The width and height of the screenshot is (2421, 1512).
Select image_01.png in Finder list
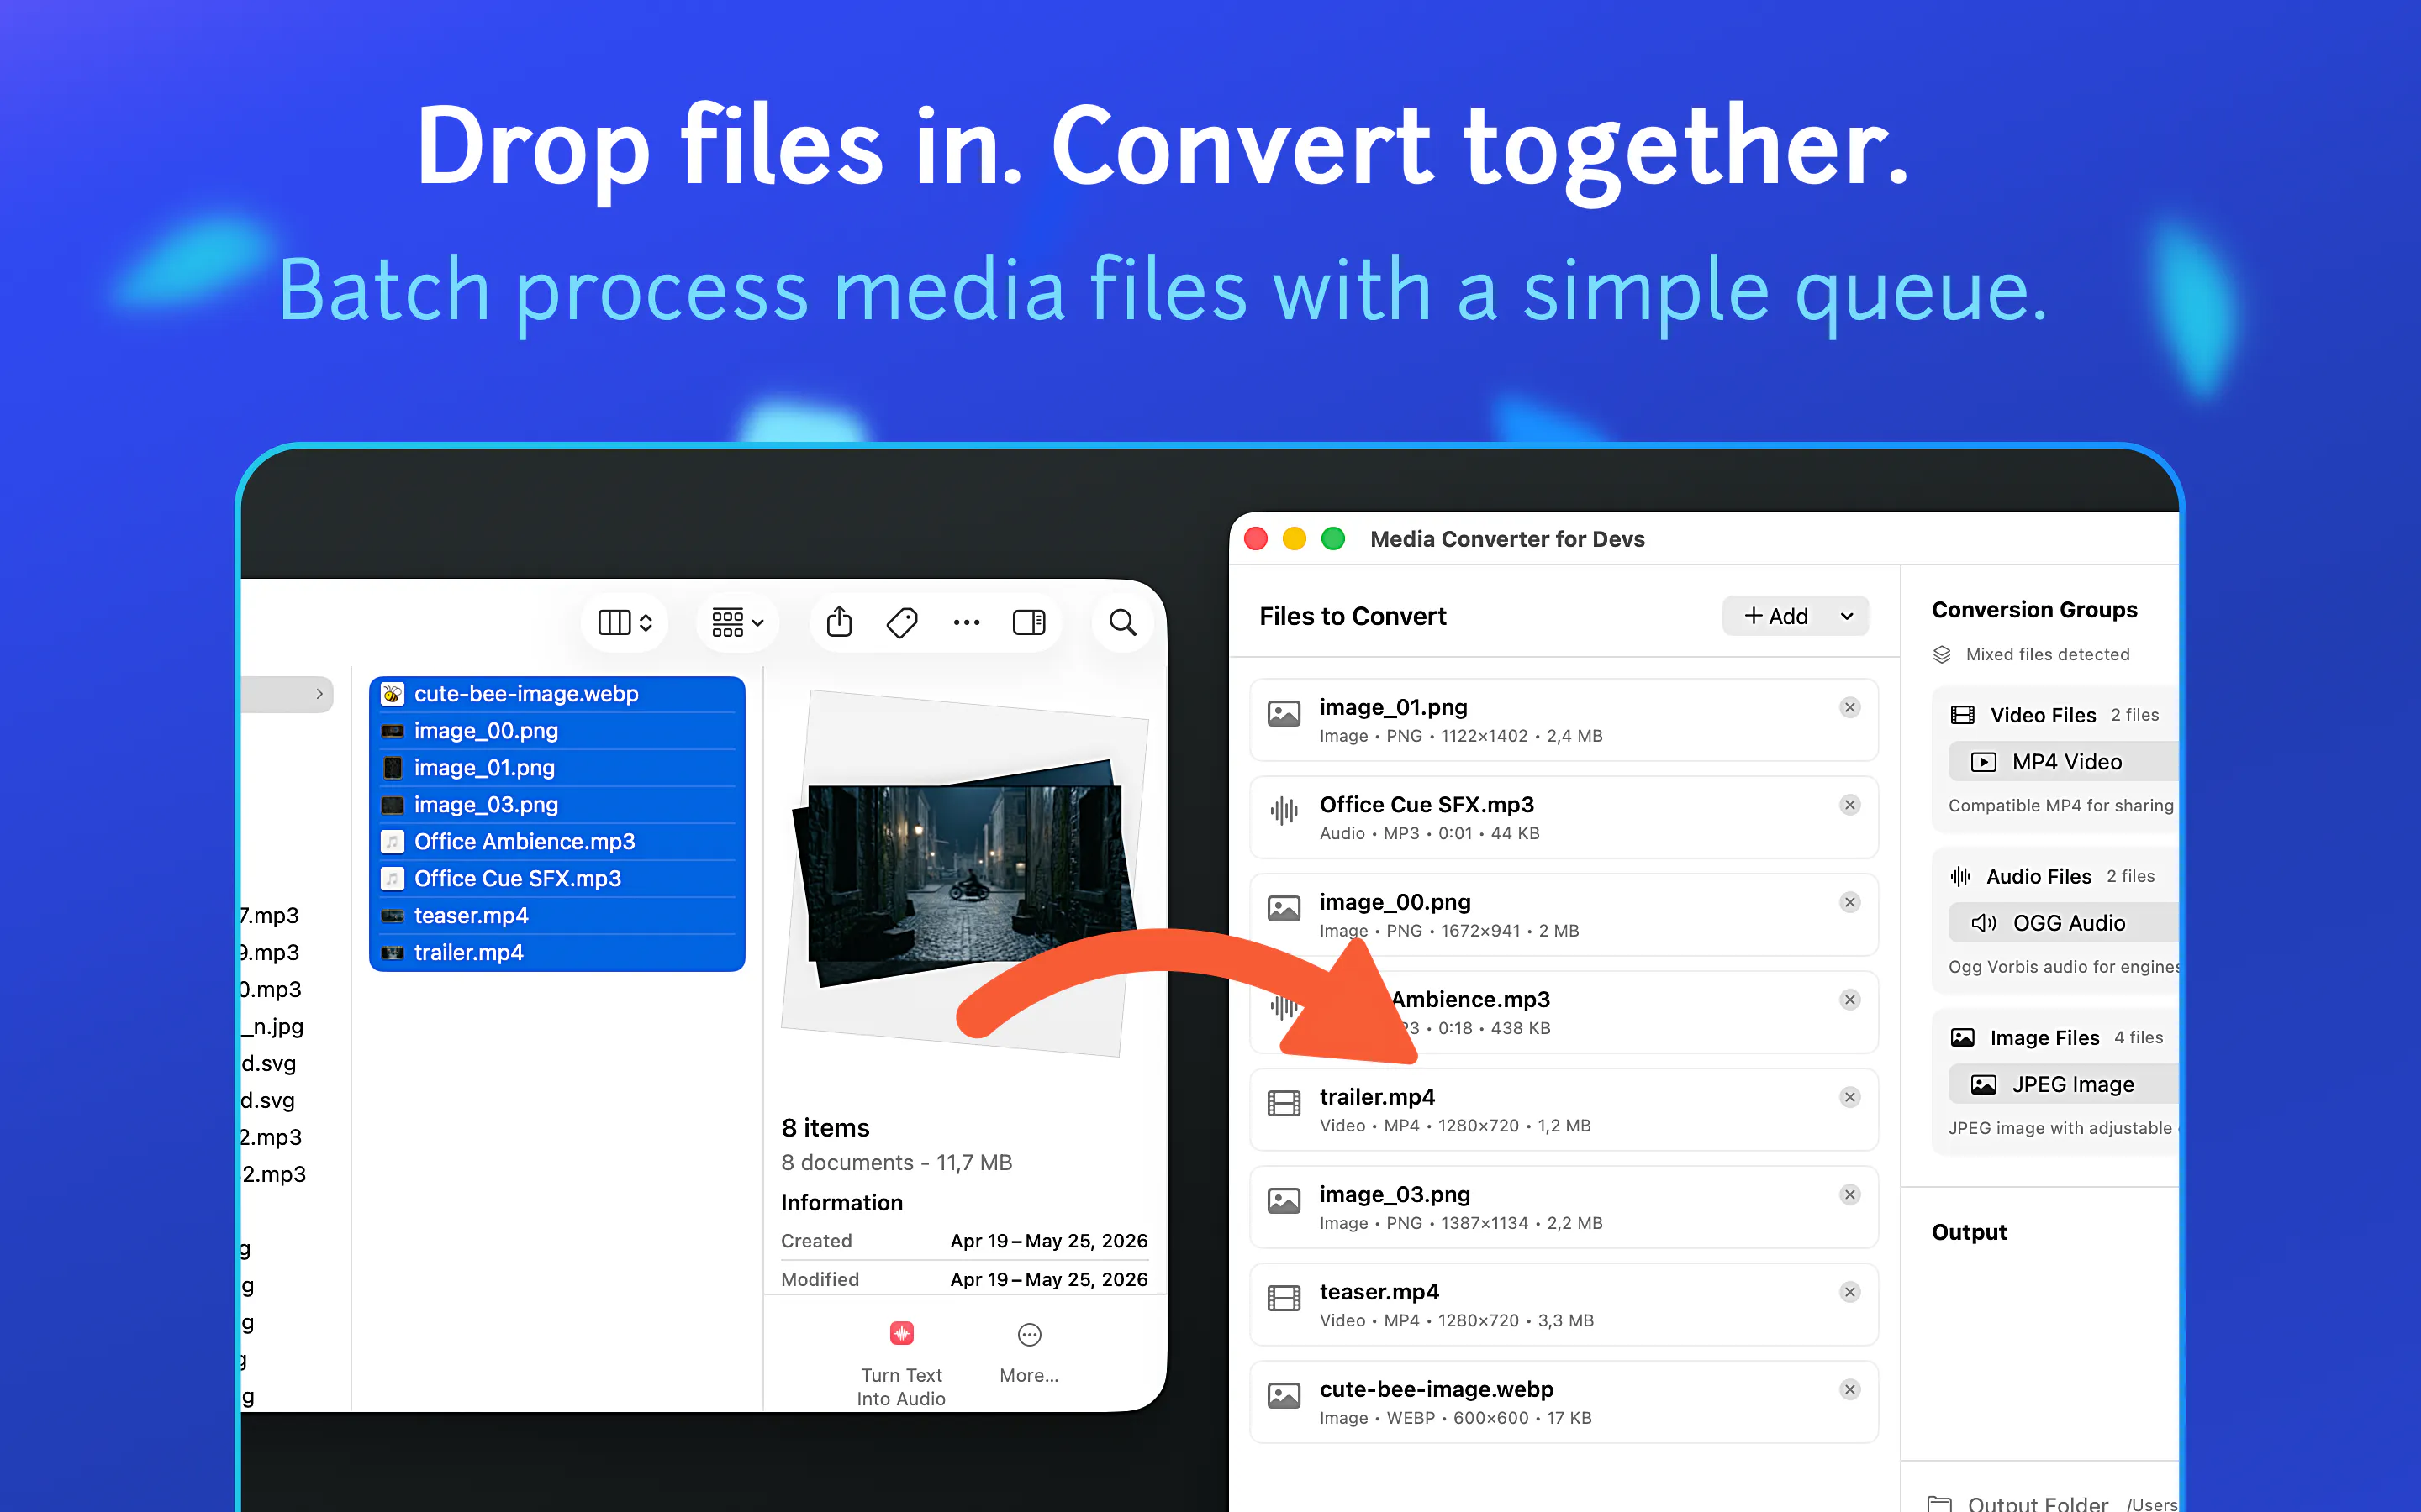coord(557,768)
